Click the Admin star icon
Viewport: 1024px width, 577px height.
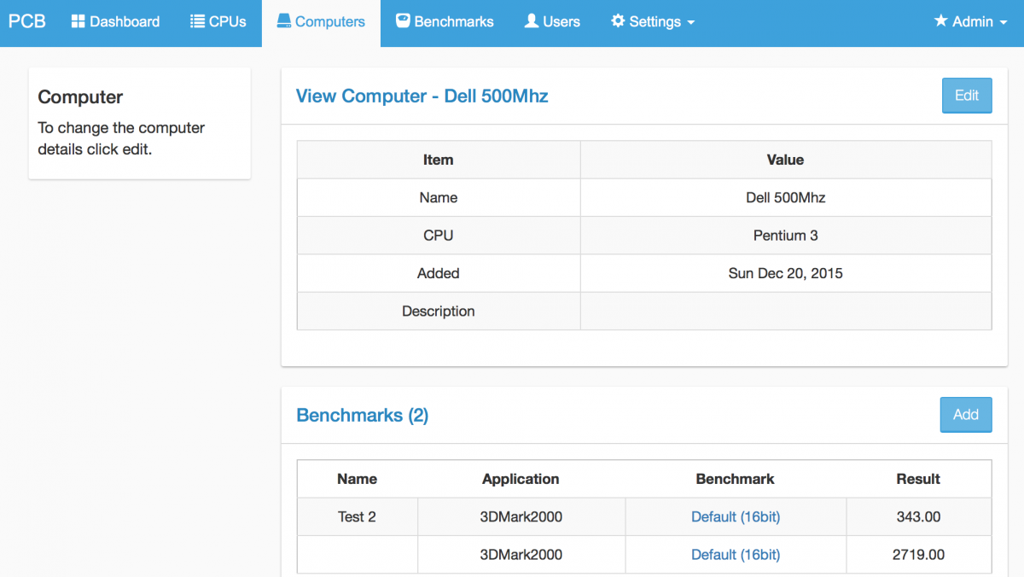point(941,21)
